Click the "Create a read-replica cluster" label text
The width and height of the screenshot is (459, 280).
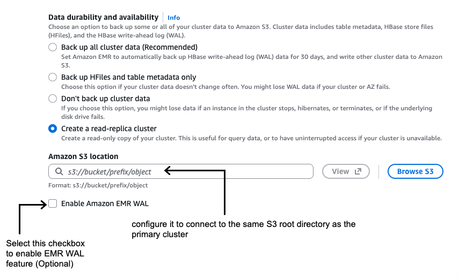coord(109,128)
